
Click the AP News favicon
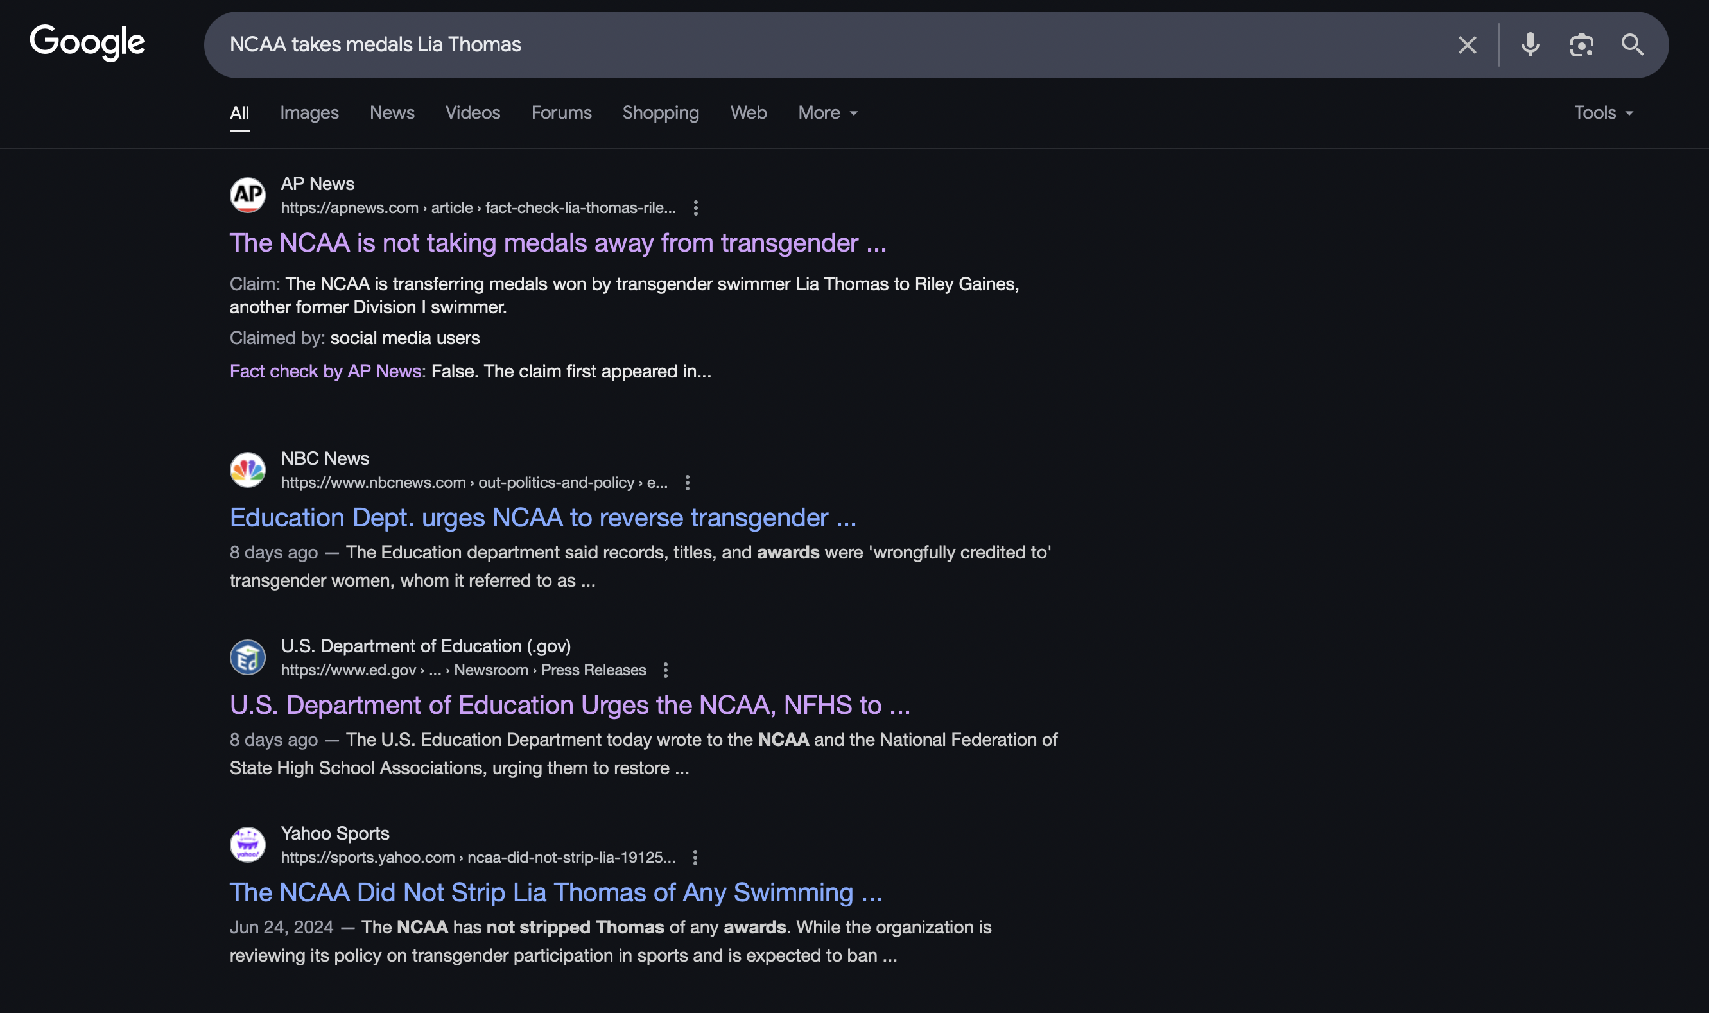[248, 195]
